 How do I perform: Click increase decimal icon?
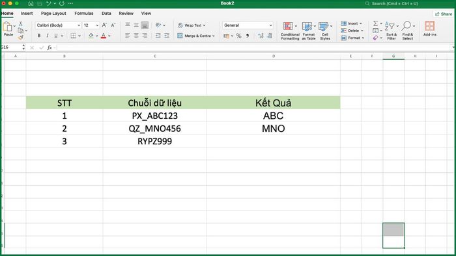pos(261,36)
